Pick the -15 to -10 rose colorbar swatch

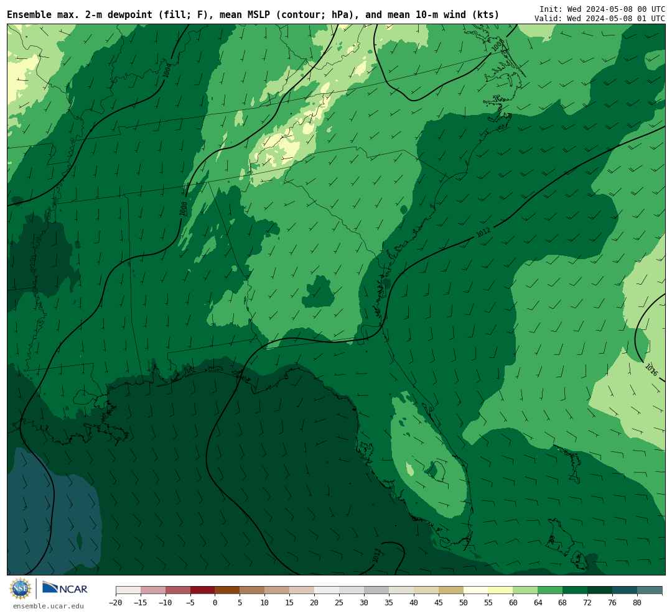click(153, 590)
